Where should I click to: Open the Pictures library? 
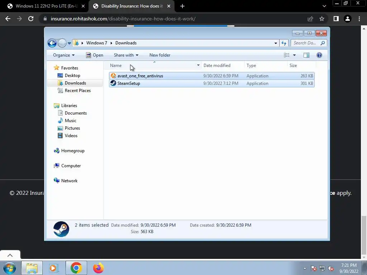click(x=72, y=128)
